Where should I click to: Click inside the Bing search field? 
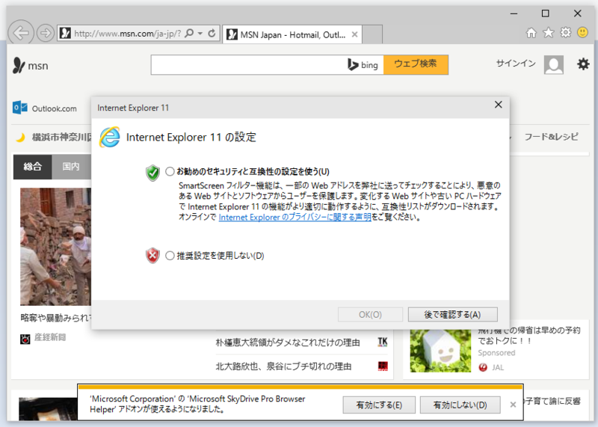coord(248,64)
